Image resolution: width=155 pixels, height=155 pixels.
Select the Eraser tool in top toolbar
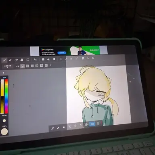click(x=10, y=60)
